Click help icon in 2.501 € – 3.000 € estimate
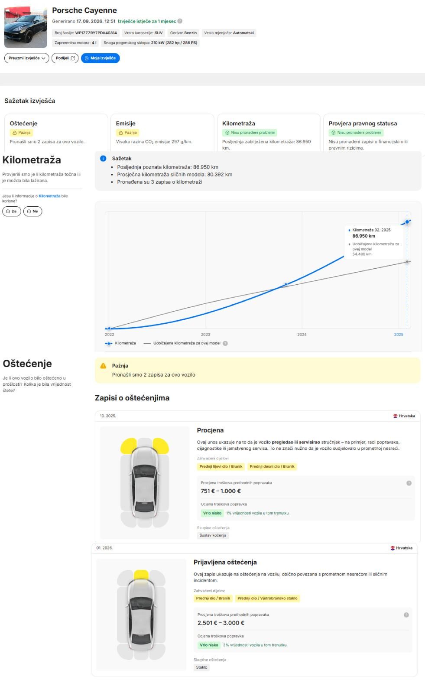 click(x=406, y=615)
